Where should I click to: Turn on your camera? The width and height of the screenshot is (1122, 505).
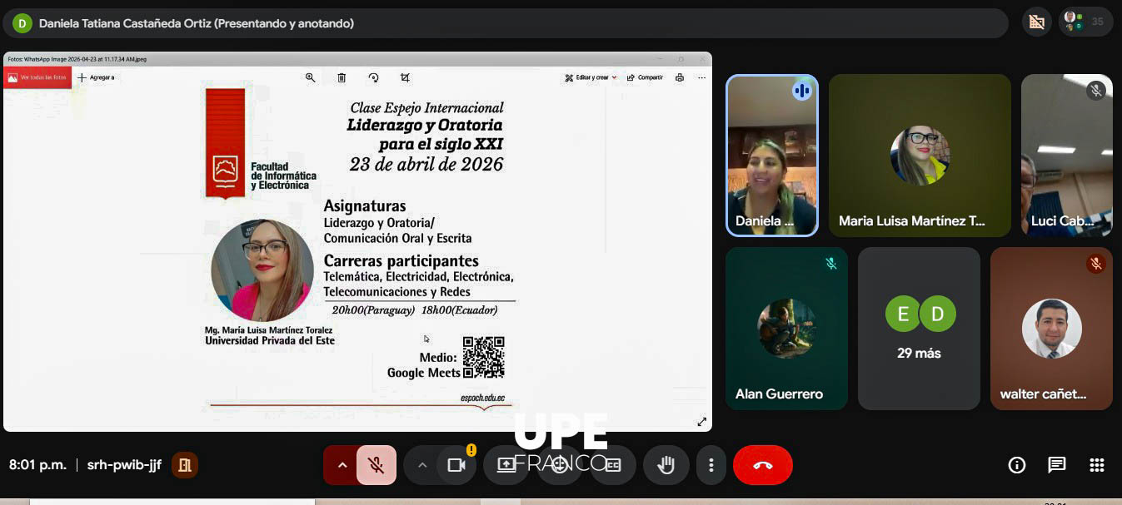click(x=456, y=465)
